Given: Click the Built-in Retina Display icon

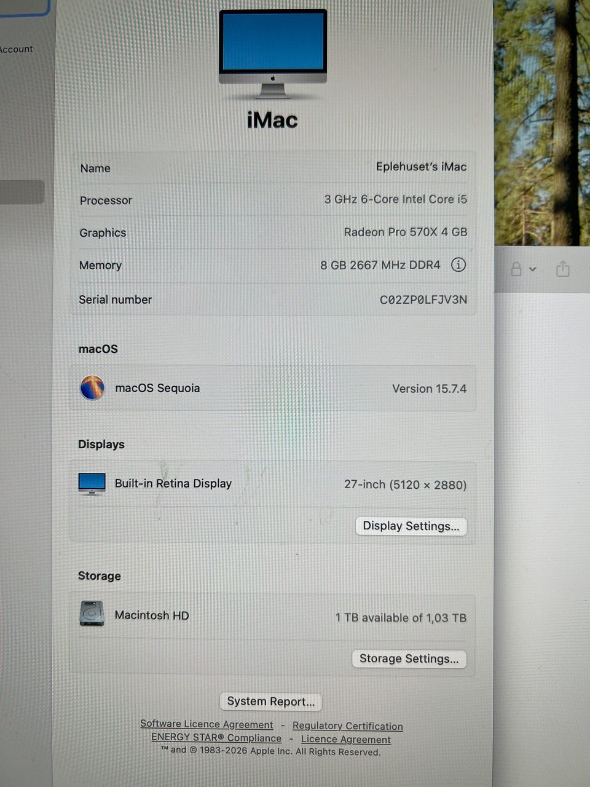Looking at the screenshot, I should pos(92,484).
